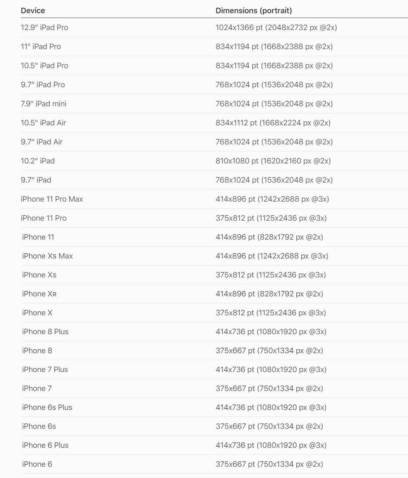Click the iPhone 6s Plus row label
This screenshot has width=408, height=478.
47,407
